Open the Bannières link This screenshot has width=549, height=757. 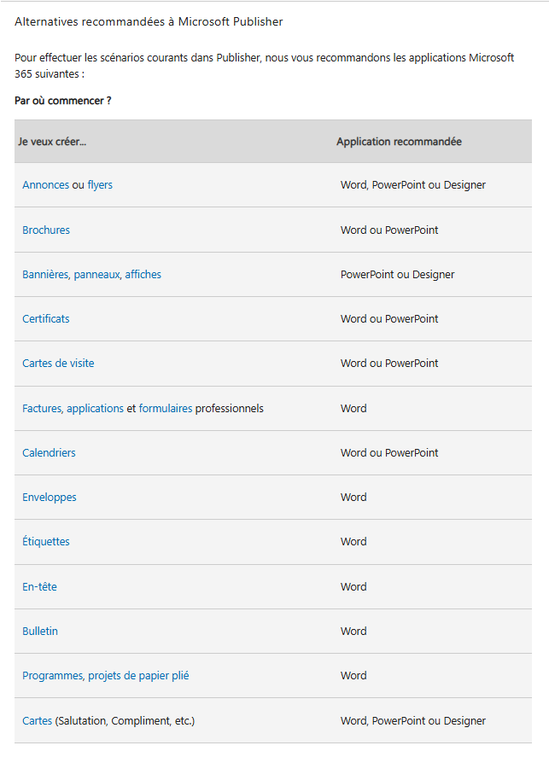click(46, 275)
